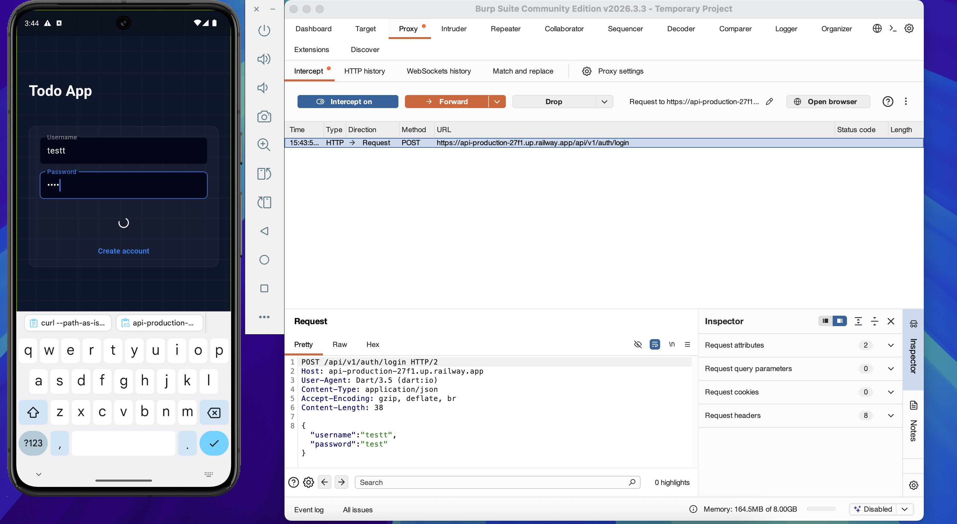Collapse all Inspector sections icon
The image size is (957, 524).
pos(875,321)
